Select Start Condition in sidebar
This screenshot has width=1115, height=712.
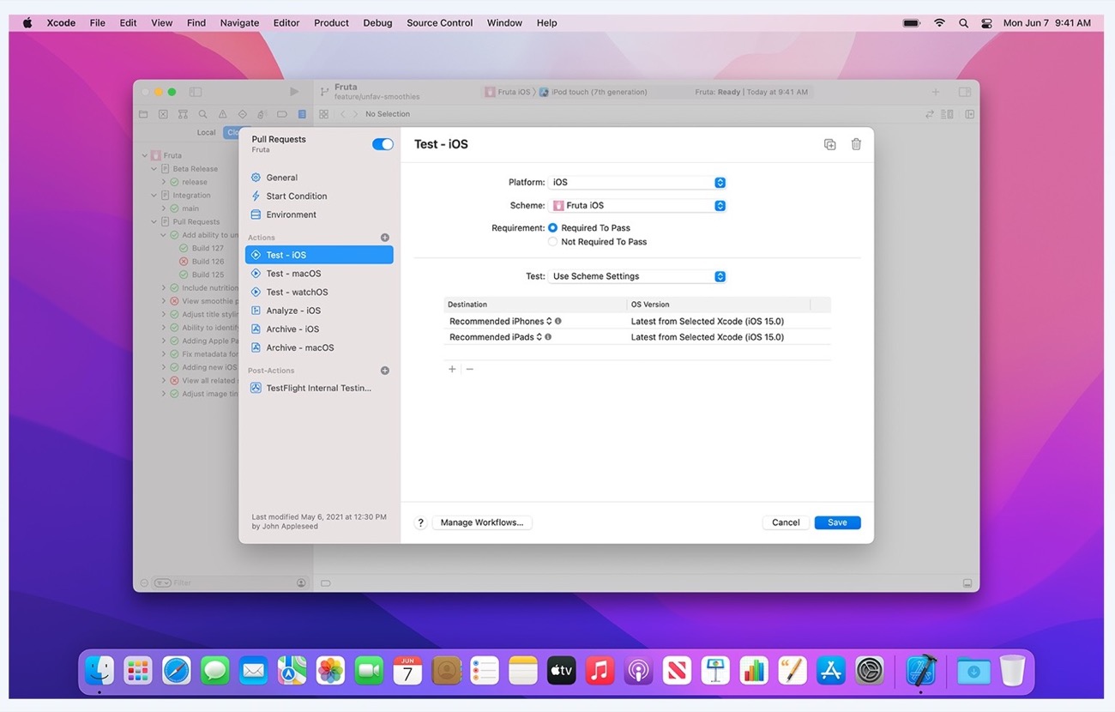pos(296,196)
